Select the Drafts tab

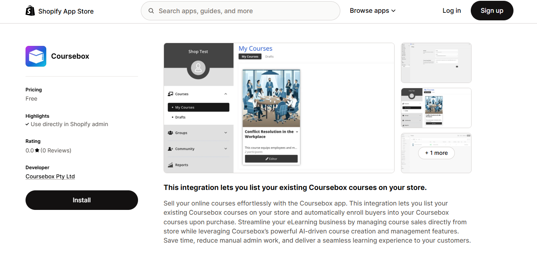click(270, 57)
